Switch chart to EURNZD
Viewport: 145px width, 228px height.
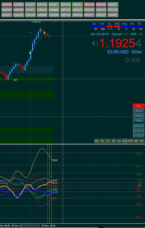click(54, 10)
